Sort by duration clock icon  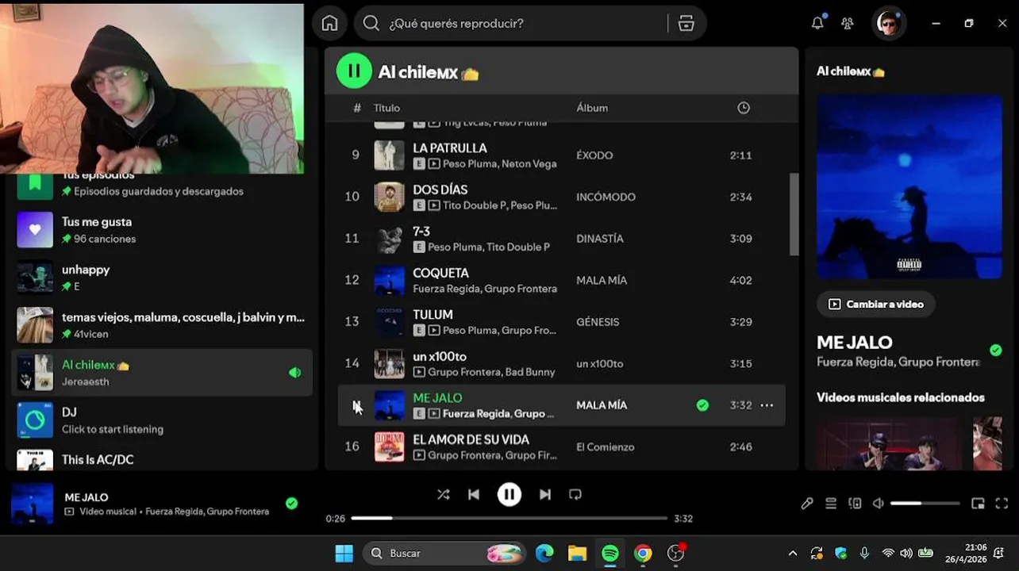tap(744, 108)
